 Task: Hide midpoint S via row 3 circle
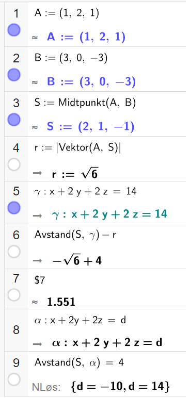click(x=14, y=120)
